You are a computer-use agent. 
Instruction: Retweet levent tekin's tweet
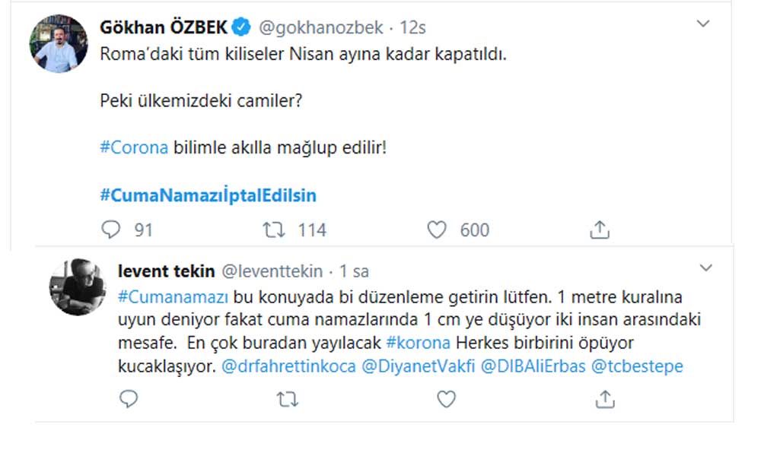pos(288,399)
